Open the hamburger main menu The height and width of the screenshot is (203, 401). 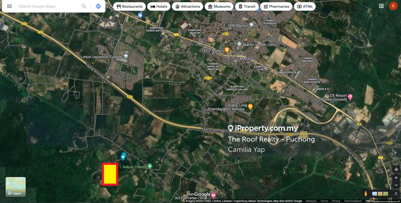pyautogui.click(x=9, y=6)
